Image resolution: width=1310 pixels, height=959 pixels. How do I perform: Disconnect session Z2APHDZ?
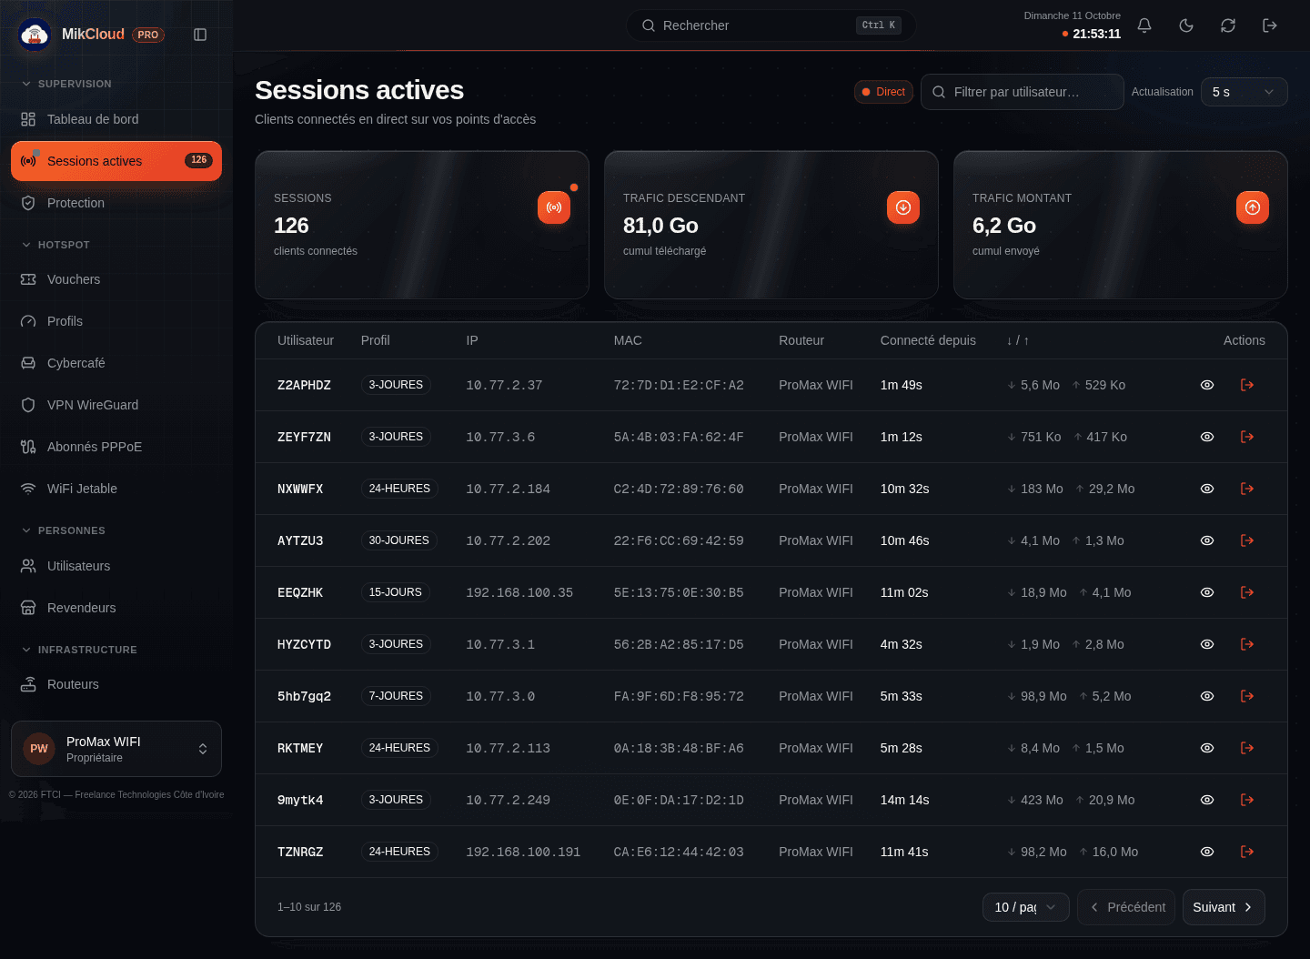[x=1247, y=385]
